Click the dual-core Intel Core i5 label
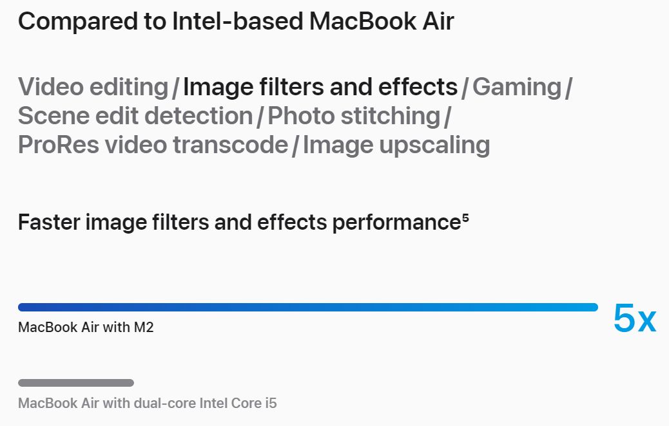The image size is (669, 426). pyautogui.click(x=147, y=403)
